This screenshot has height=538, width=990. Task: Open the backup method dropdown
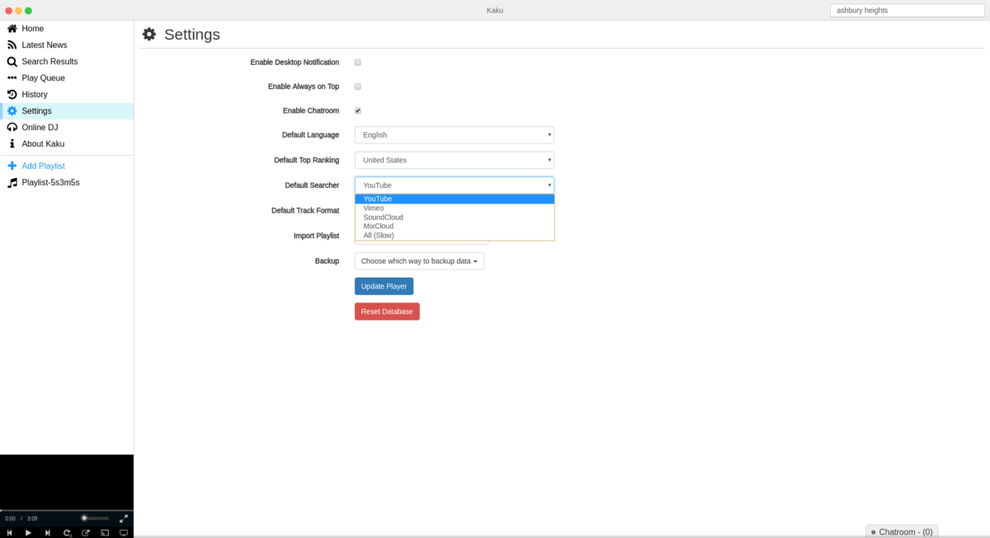419,261
